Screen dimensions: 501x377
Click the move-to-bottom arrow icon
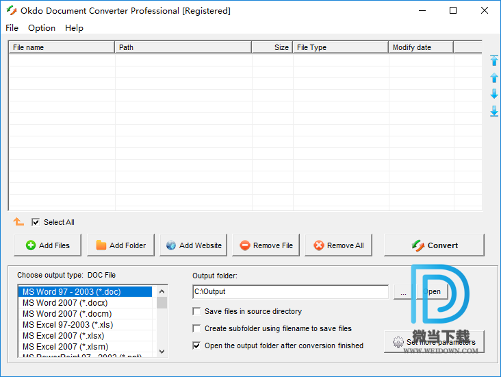[494, 111]
